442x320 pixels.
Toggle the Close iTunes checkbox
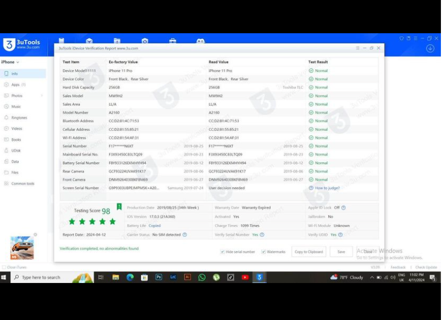coord(4,267)
